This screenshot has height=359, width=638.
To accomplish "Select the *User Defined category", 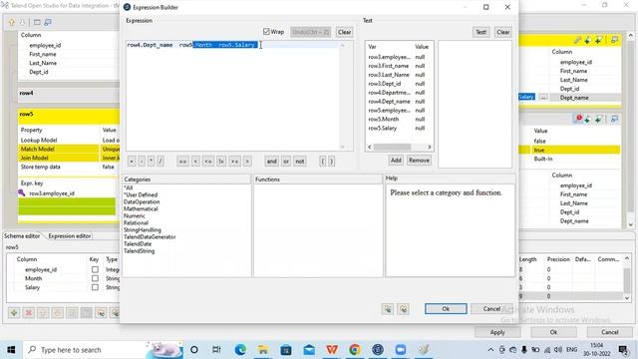I will pos(141,194).
